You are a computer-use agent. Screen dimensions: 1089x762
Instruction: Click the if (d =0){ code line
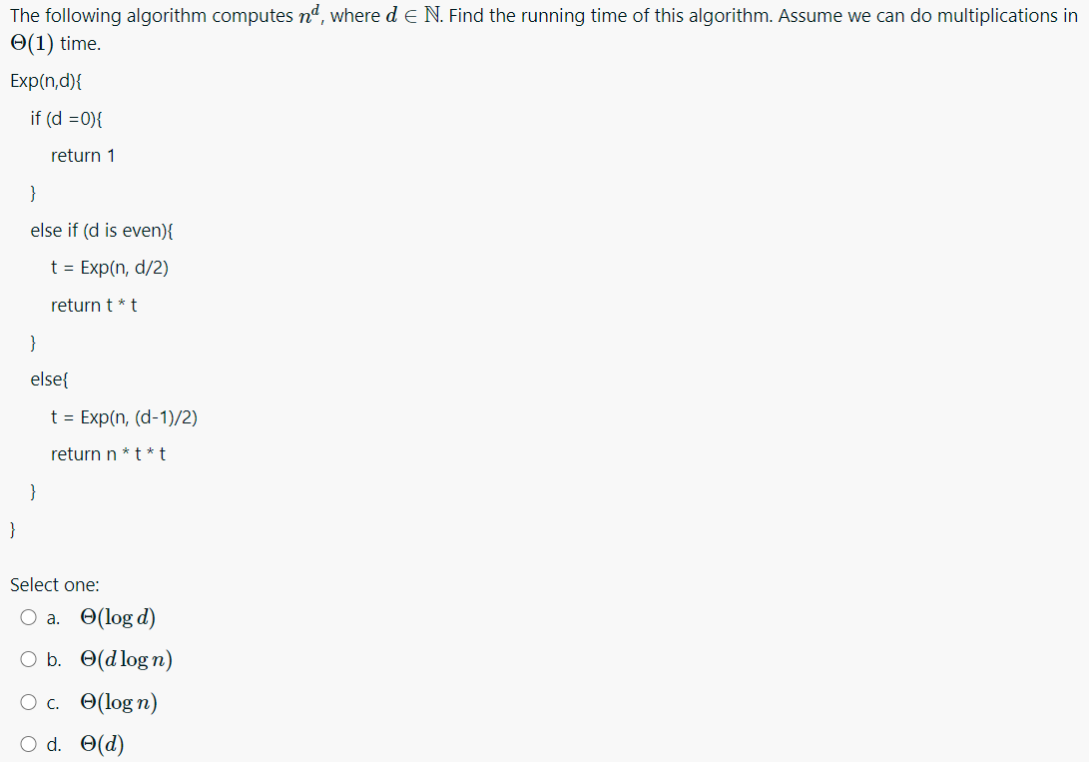66,118
